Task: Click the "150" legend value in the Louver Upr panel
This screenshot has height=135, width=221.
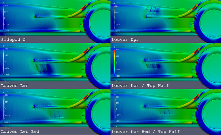Action: click(x=117, y=13)
